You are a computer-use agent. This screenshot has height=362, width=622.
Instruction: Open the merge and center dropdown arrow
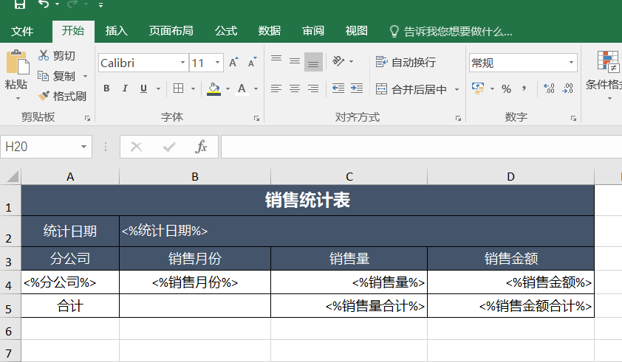click(x=457, y=89)
